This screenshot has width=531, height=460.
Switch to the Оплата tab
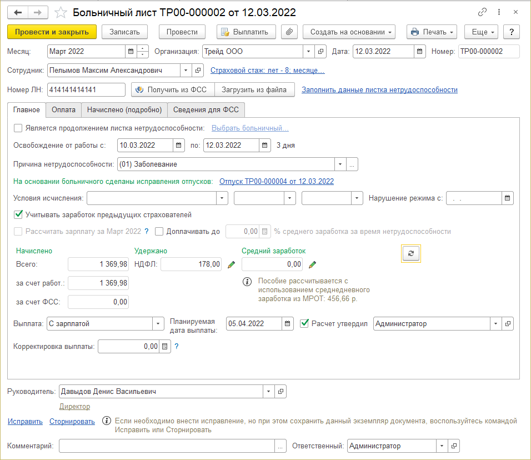(63, 110)
